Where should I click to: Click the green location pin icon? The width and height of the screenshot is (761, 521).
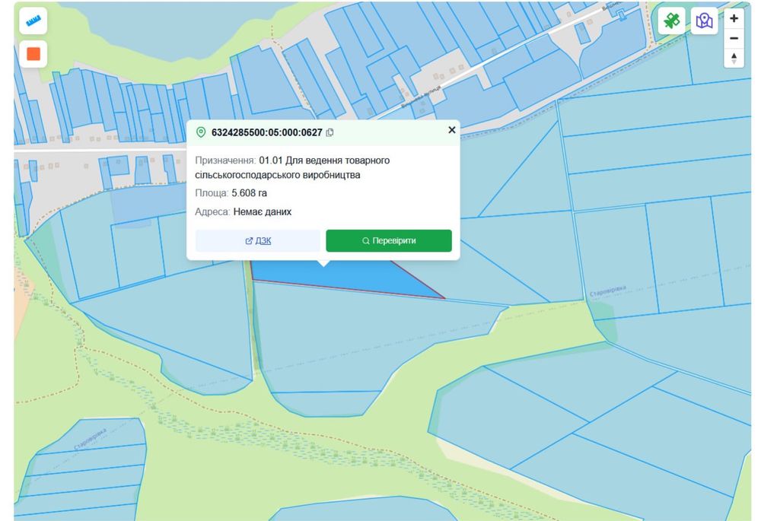pyautogui.click(x=201, y=132)
